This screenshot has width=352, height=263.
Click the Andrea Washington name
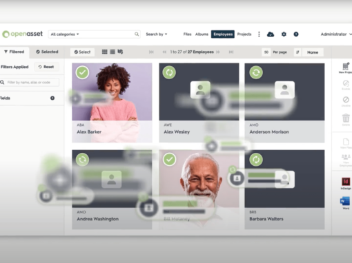point(98,219)
